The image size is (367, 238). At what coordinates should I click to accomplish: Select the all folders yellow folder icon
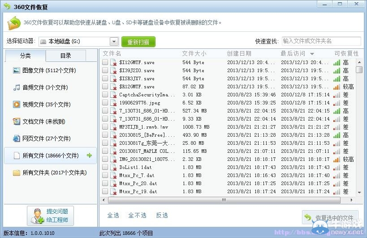(x=17, y=173)
